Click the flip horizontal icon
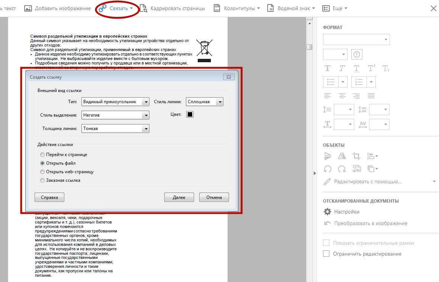 pyautogui.click(x=342, y=156)
